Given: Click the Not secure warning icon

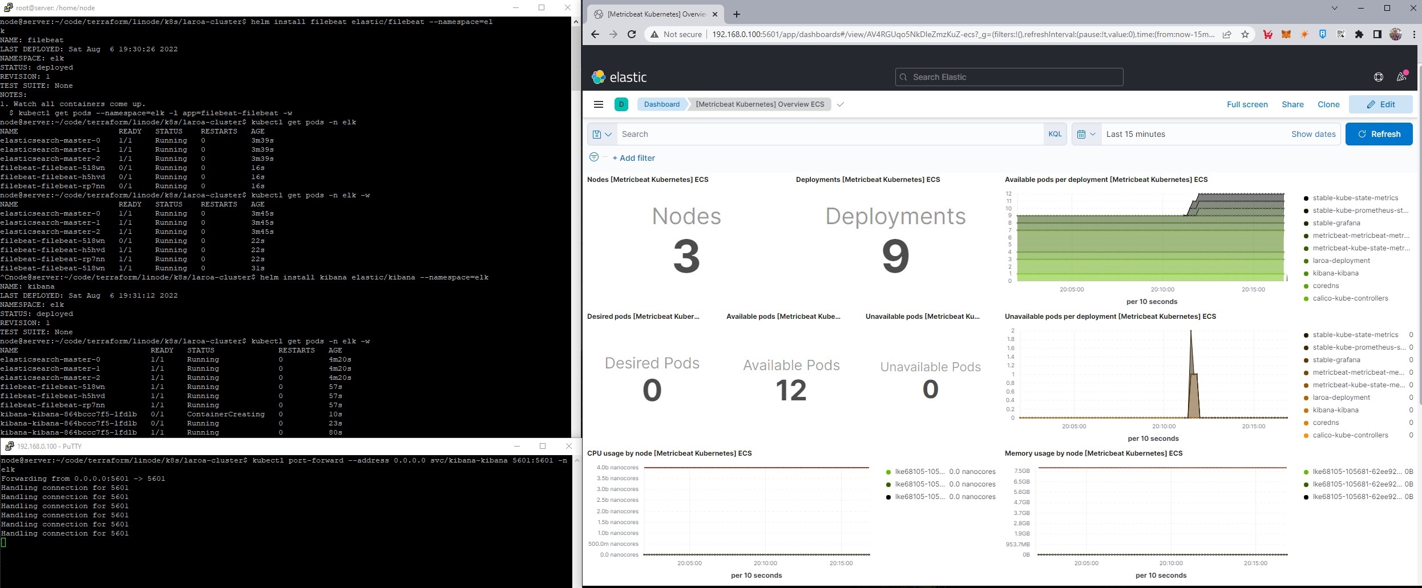Looking at the screenshot, I should point(655,34).
